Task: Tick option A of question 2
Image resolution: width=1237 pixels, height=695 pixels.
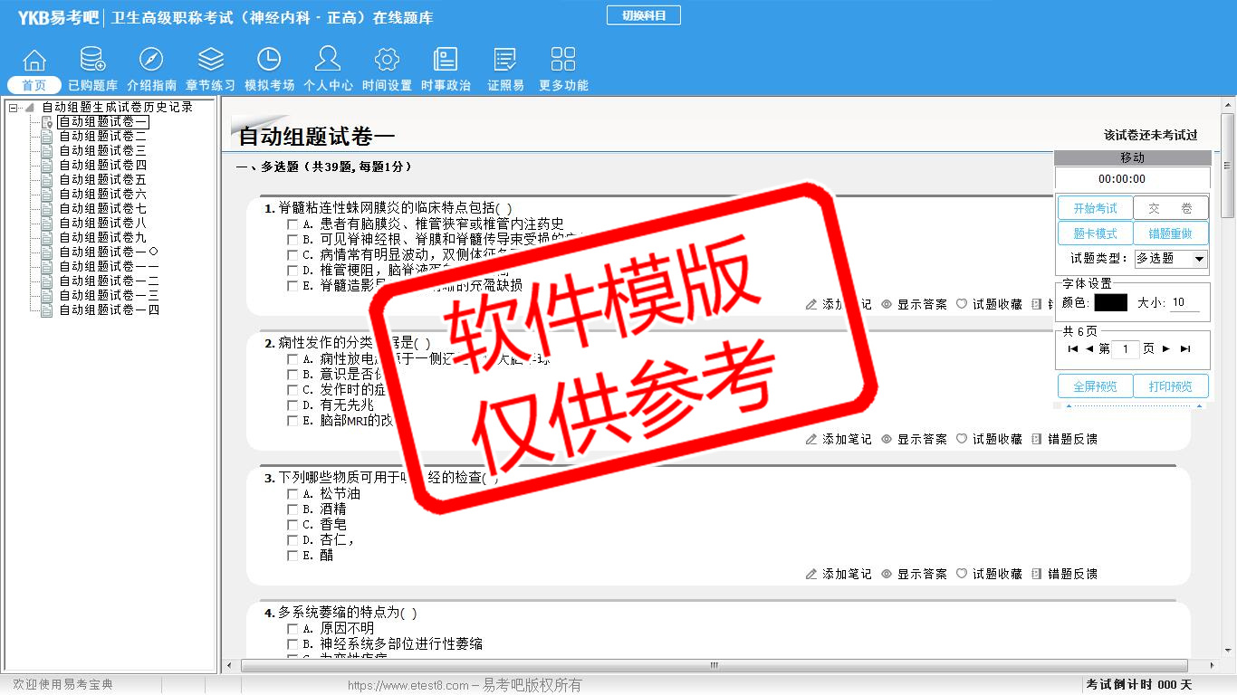Action: 292,359
